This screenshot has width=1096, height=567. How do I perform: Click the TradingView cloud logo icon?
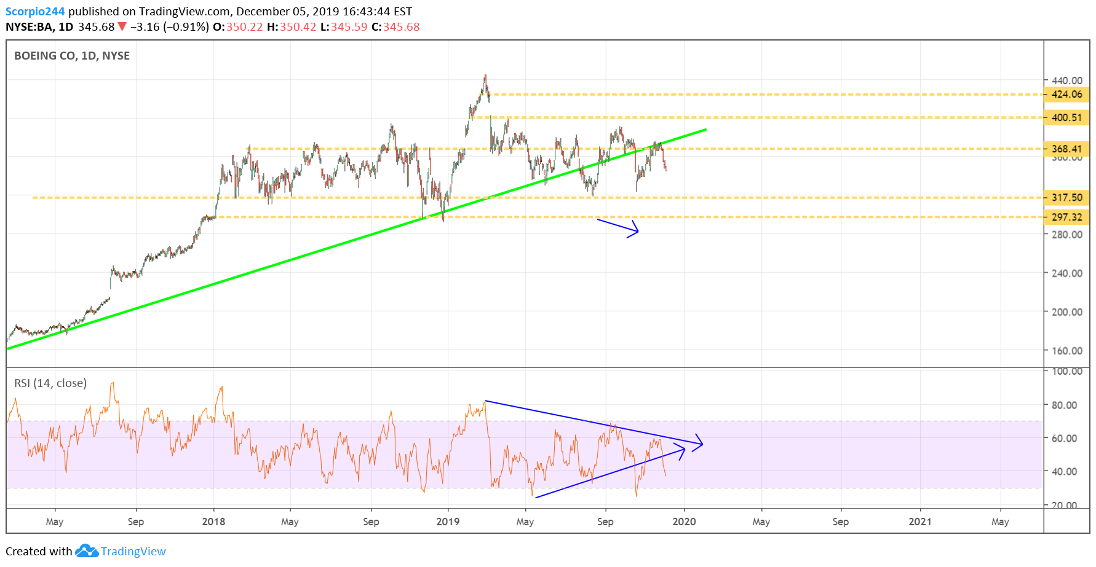coord(87,551)
